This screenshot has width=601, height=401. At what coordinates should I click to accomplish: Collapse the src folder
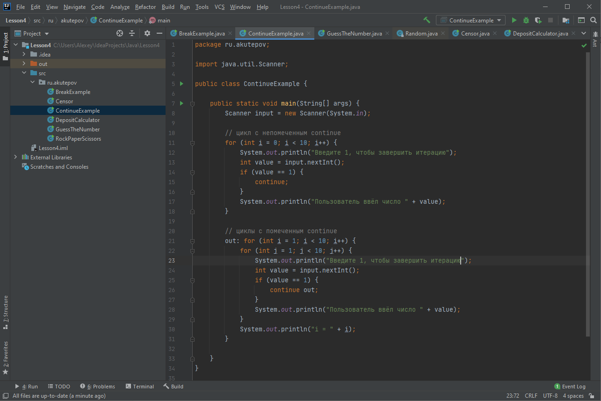click(24, 73)
